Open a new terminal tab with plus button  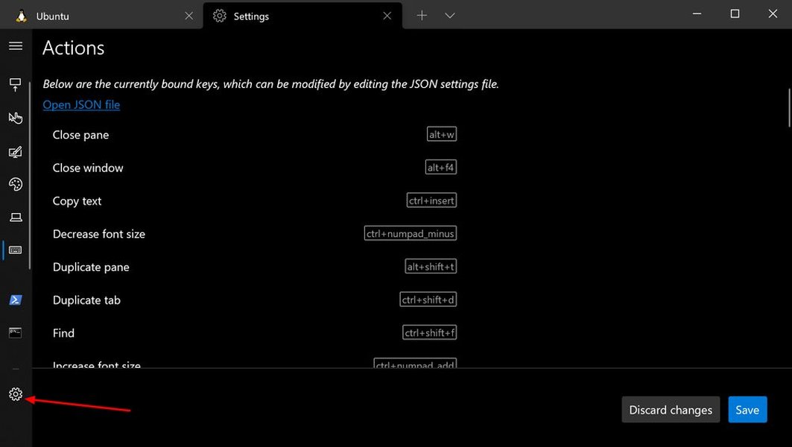(422, 15)
